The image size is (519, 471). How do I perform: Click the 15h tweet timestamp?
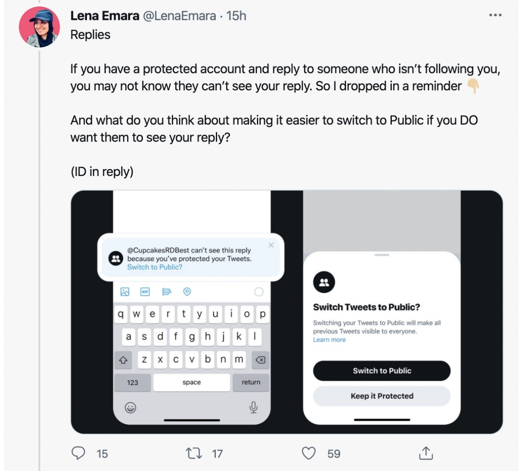[x=236, y=16]
